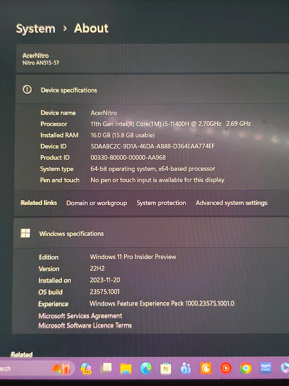Open Microsoft Store from the taskbar
Viewport: 289px width, 386px height.
click(166, 369)
